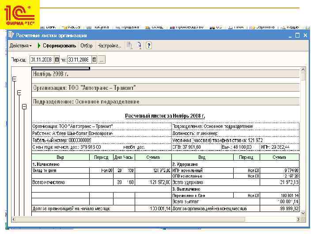Click the ОПВ: 37 991,60 cell

pos(196,147)
